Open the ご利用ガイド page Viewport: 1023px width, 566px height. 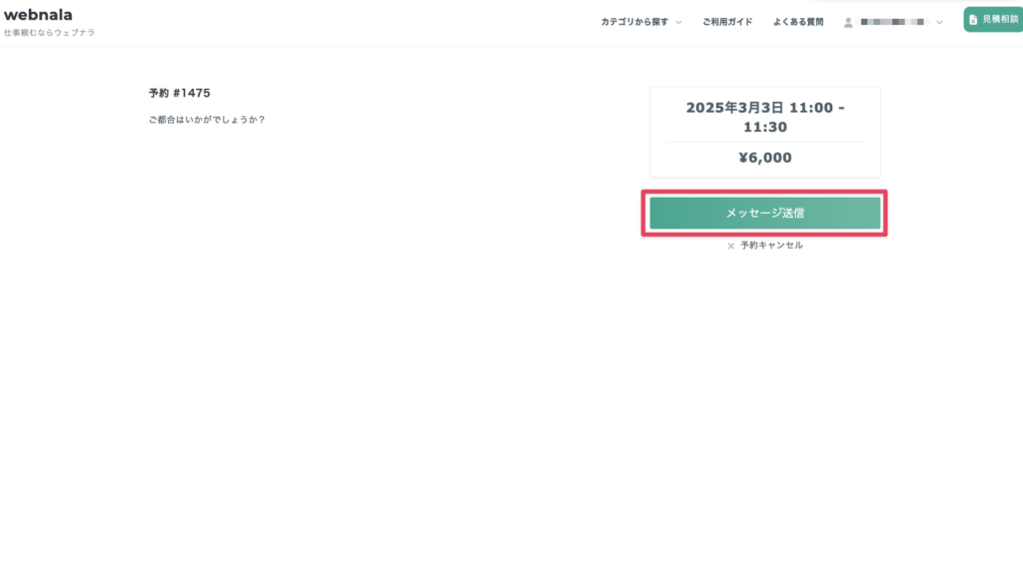click(727, 22)
